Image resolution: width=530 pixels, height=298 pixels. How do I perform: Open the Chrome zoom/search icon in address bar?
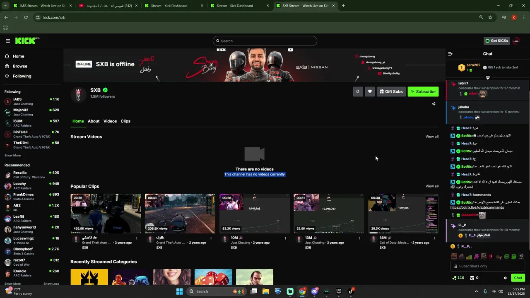coord(481,17)
